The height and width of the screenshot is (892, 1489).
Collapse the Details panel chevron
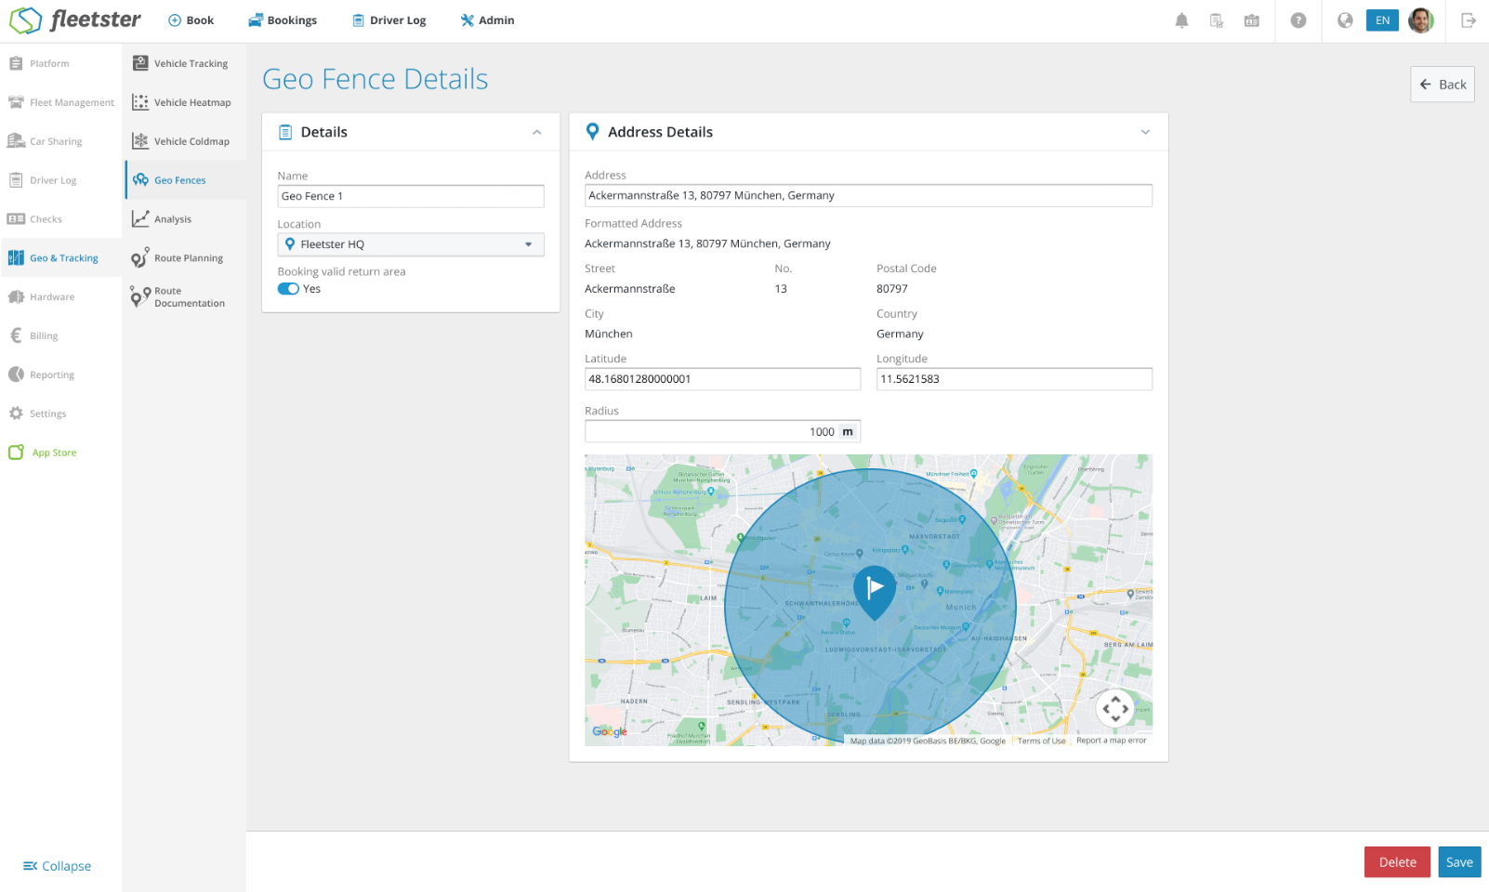pos(537,132)
